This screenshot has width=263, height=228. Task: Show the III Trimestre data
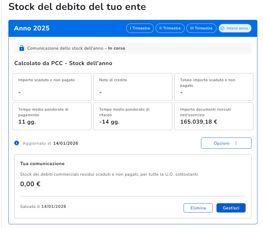201,28
